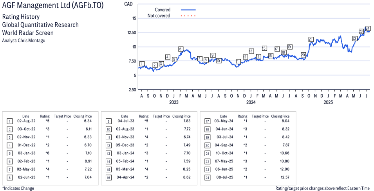Select the 10-Oct-24 date cell
The width and height of the screenshot is (374, 191).
(224, 153)
